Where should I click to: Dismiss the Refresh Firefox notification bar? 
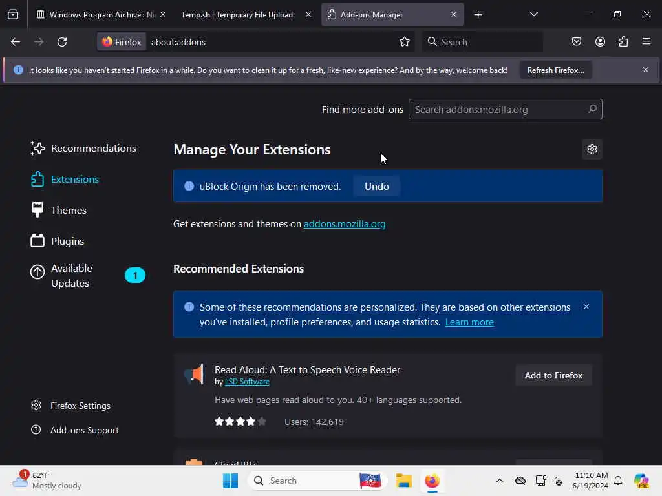[646, 70]
